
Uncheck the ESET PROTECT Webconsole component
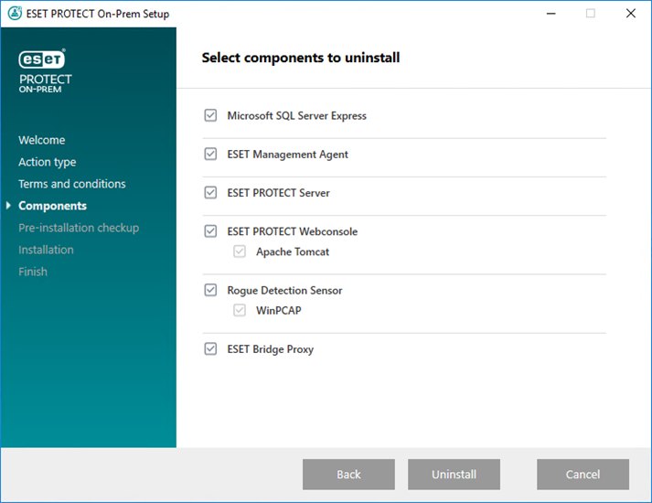[211, 231]
